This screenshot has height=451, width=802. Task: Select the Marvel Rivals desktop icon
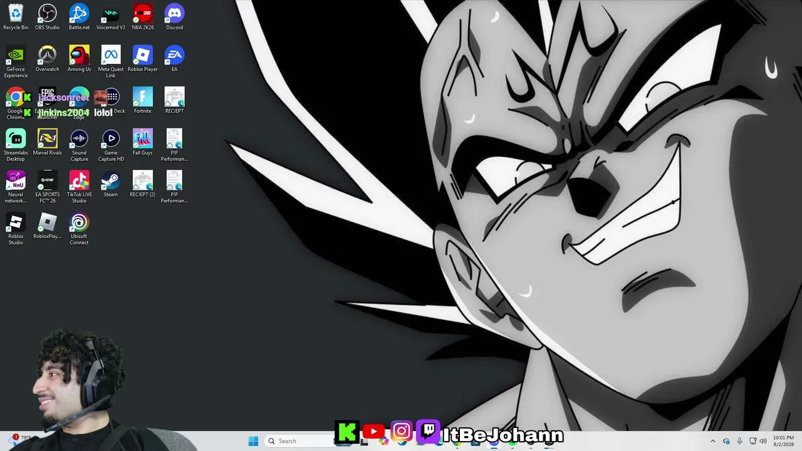[x=48, y=143]
